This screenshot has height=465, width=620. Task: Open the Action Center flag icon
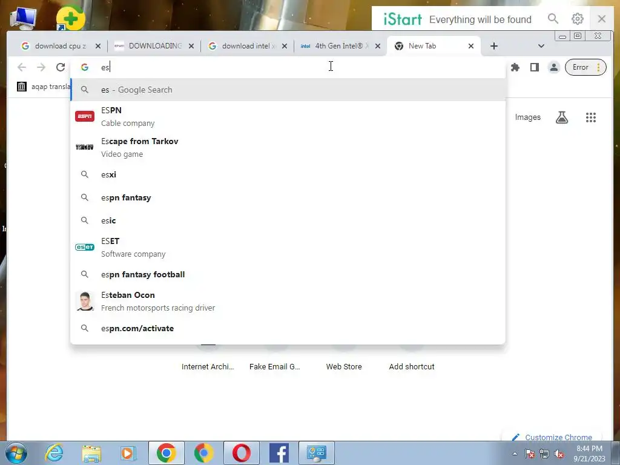coord(530,454)
